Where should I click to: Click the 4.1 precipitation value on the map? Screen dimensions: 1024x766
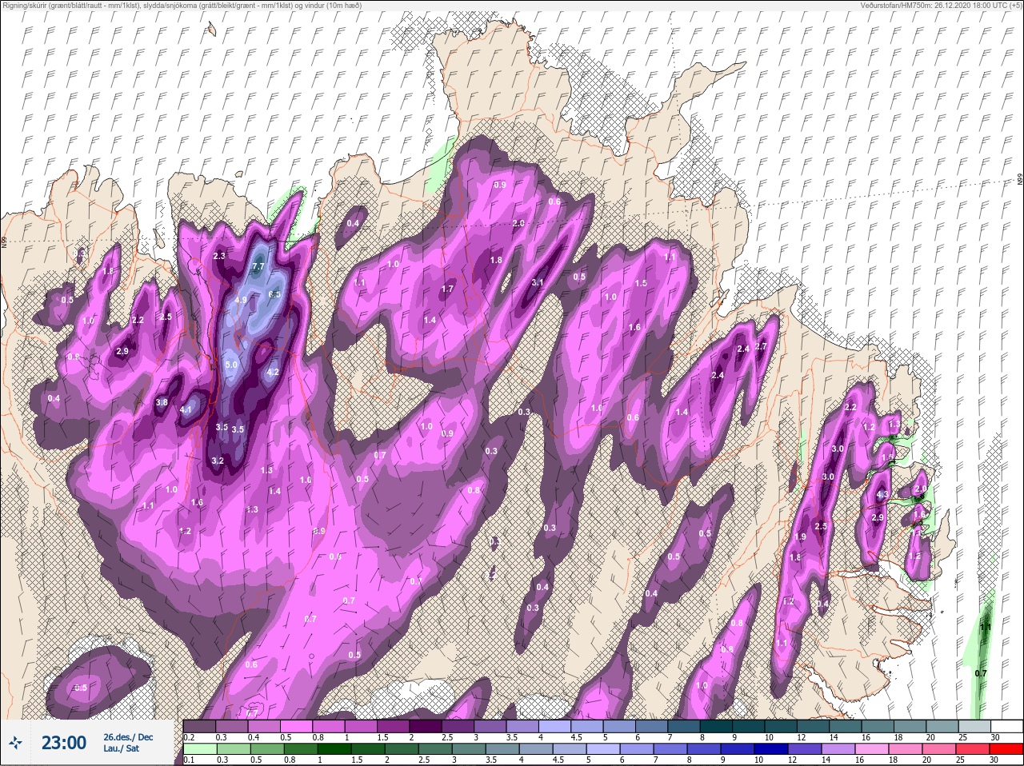(x=186, y=409)
